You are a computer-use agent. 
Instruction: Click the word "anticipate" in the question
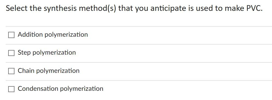pyautogui.click(x=168, y=9)
